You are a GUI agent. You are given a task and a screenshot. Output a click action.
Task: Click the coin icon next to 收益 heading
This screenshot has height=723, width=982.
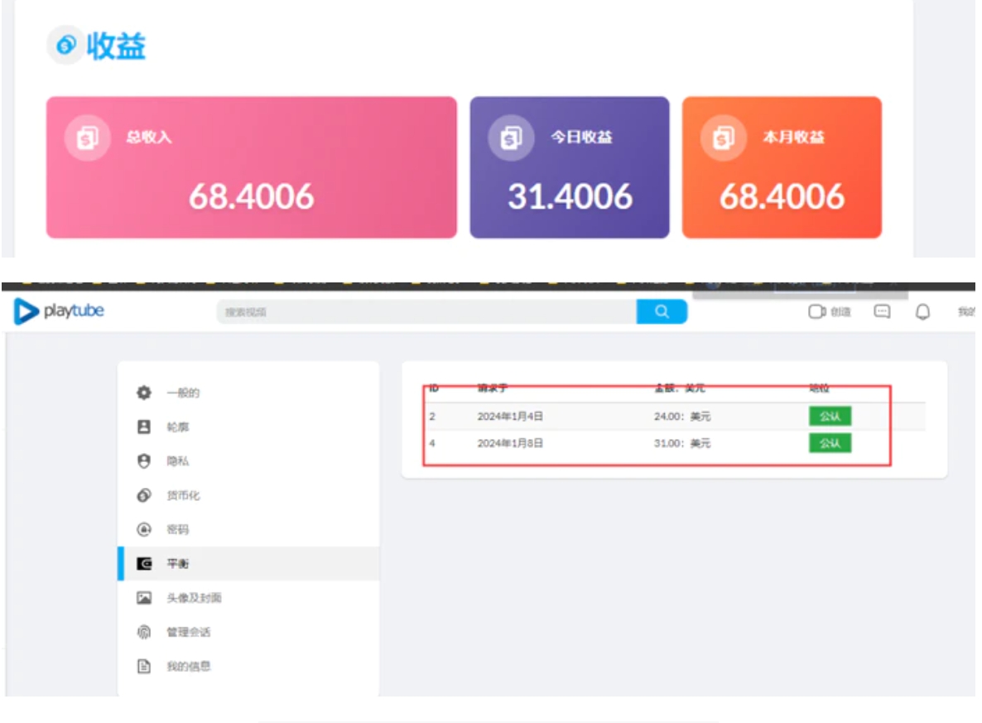(x=65, y=46)
